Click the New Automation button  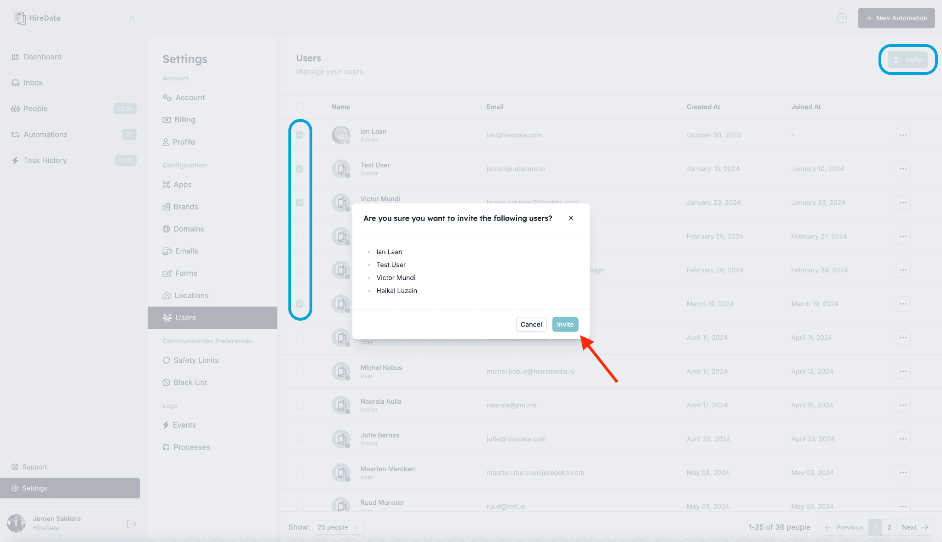click(x=896, y=18)
